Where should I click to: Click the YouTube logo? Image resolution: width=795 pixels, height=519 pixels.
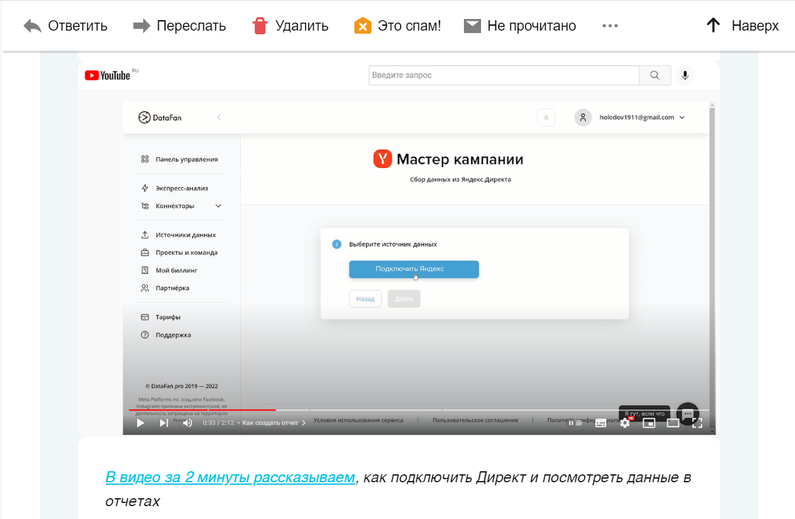tap(108, 75)
